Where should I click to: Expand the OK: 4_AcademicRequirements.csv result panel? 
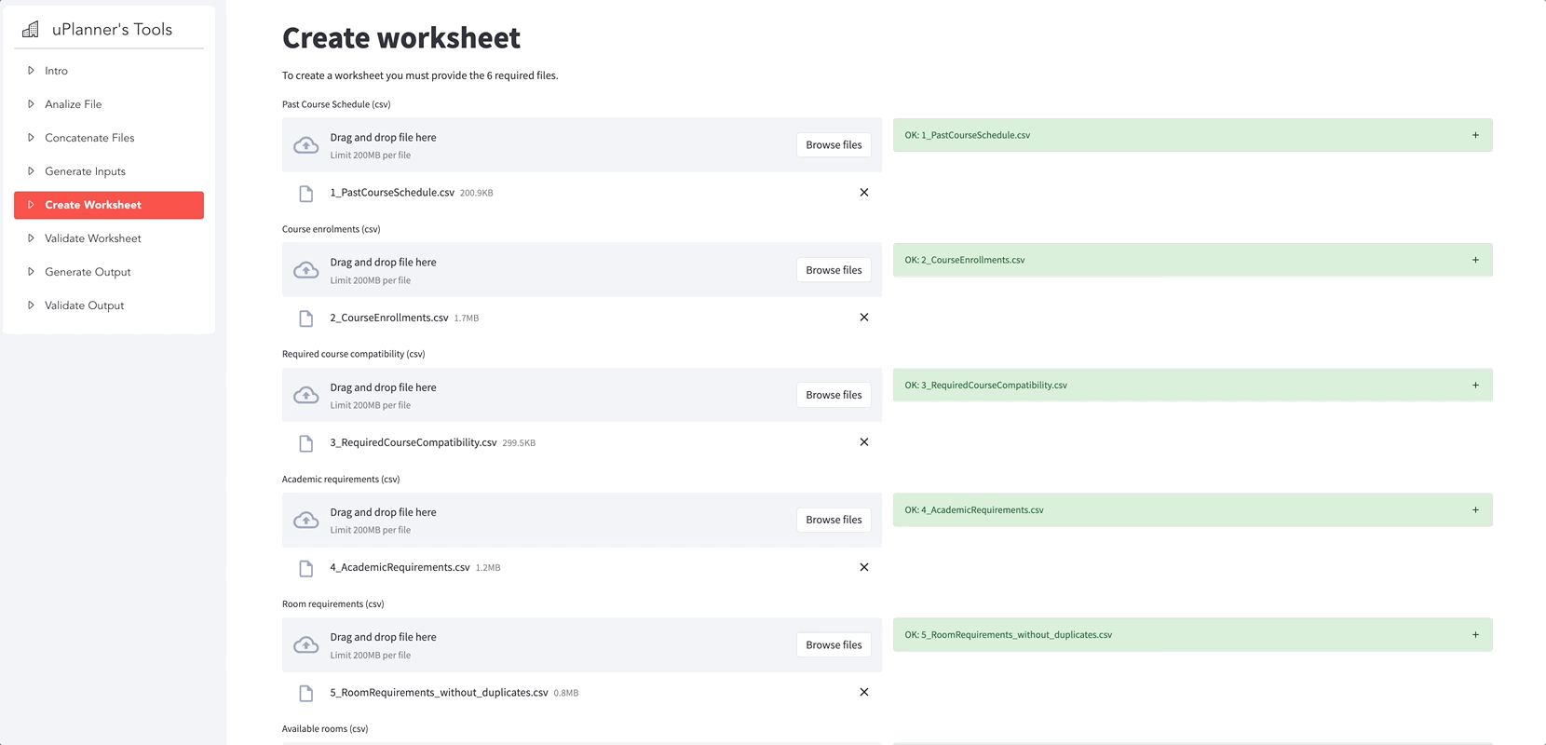coord(1474,509)
